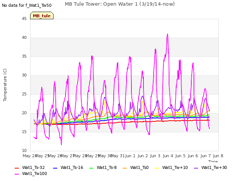Click the 30 y-axis tick label

[24, 75]
